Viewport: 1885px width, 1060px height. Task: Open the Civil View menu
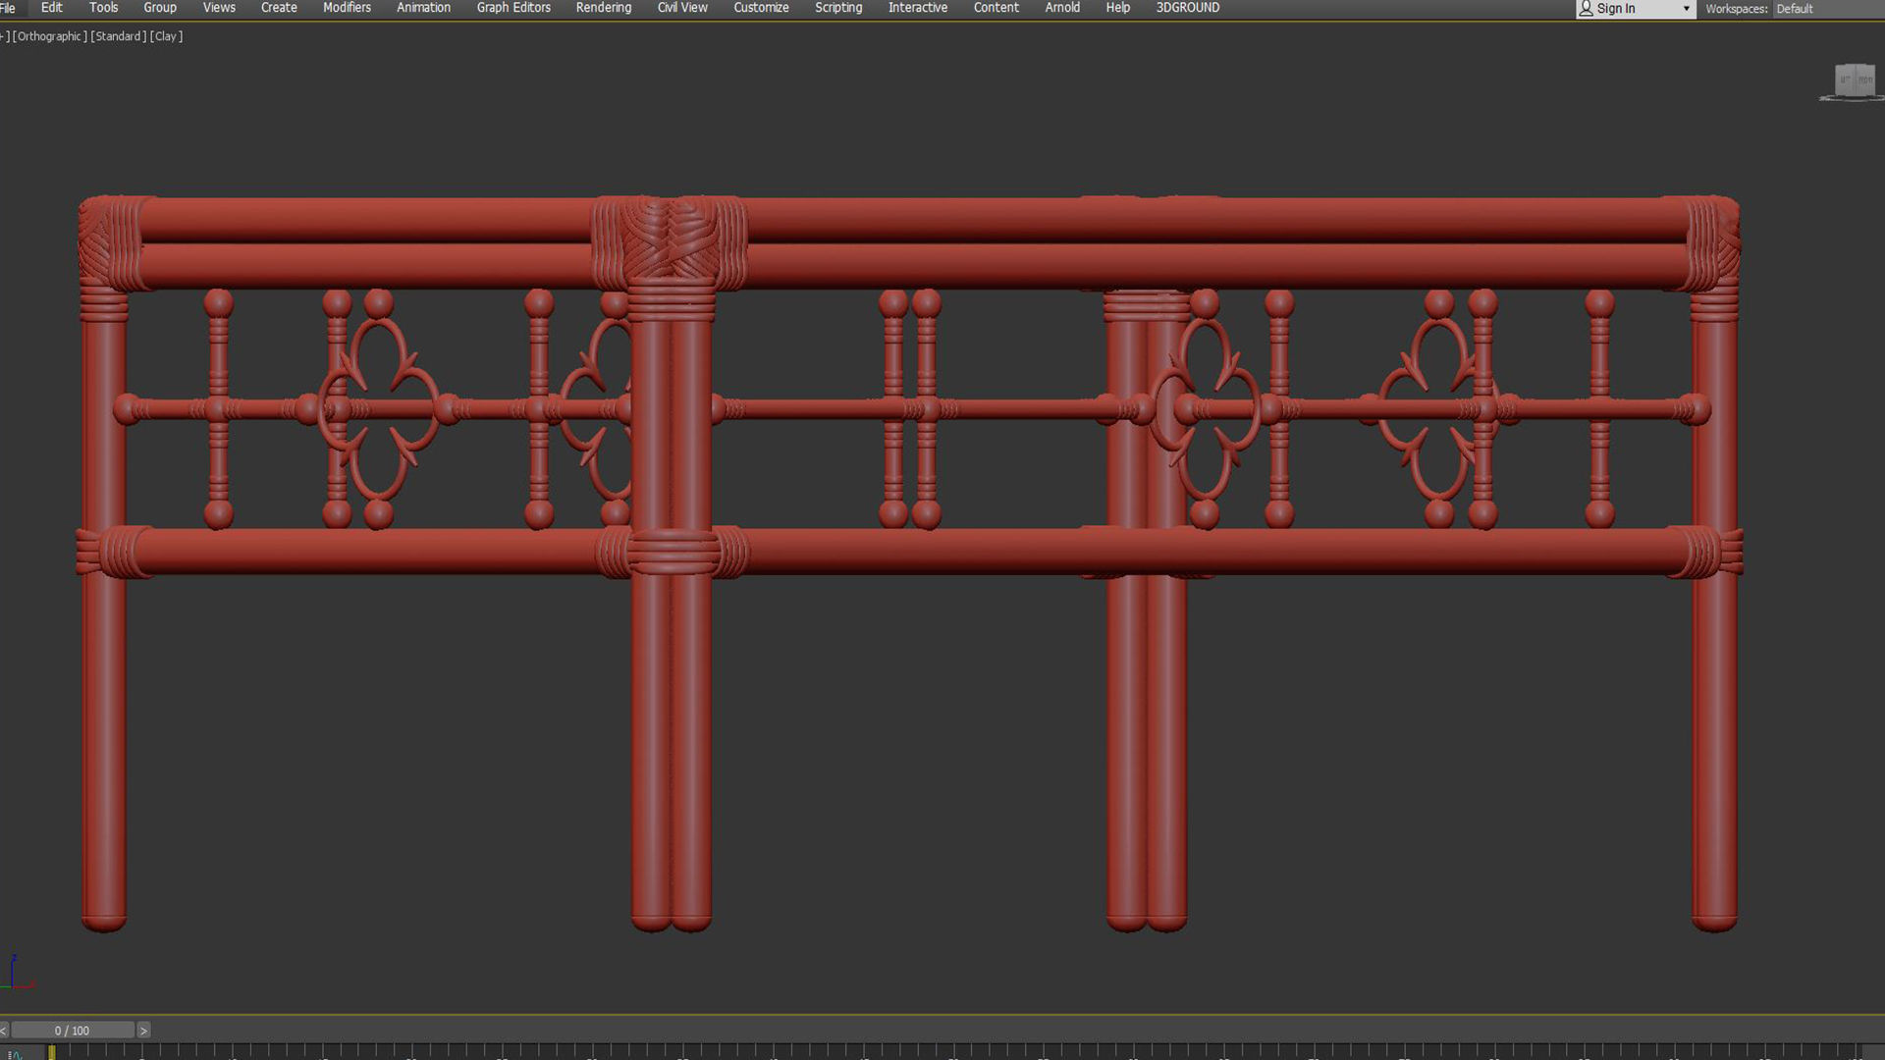coord(682,8)
